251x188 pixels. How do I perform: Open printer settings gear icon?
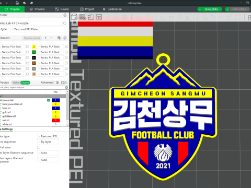click(x=65, y=15)
